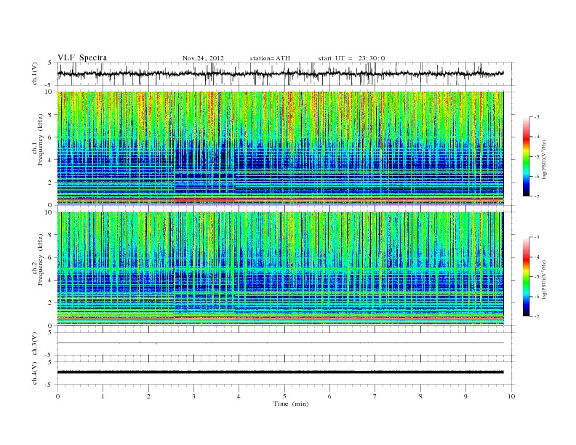Click the "-5" tick on ch.1 colorbar

click(x=537, y=156)
